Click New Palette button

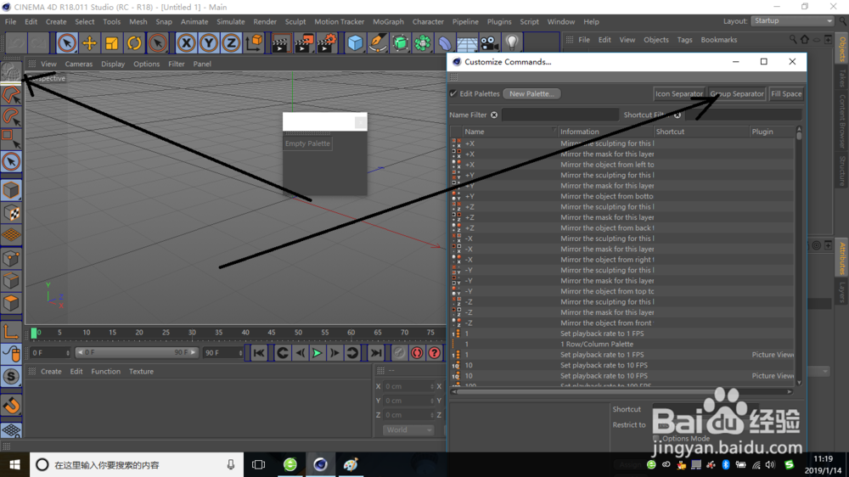pos(531,93)
